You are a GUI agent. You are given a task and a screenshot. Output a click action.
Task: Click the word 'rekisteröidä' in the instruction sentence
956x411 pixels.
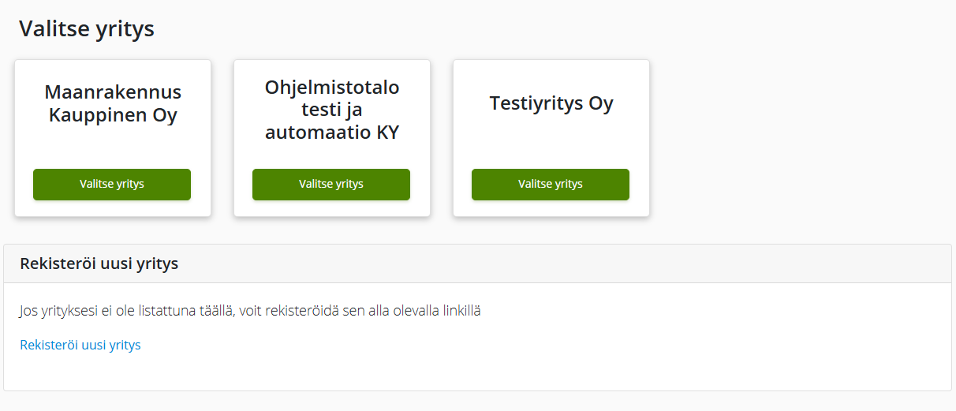(301, 311)
